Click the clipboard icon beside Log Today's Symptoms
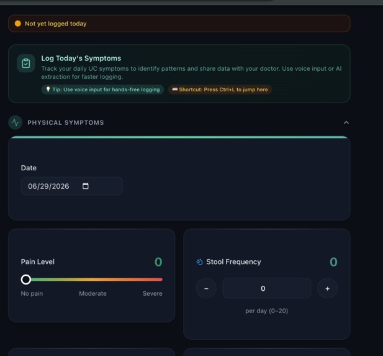 pyautogui.click(x=26, y=63)
